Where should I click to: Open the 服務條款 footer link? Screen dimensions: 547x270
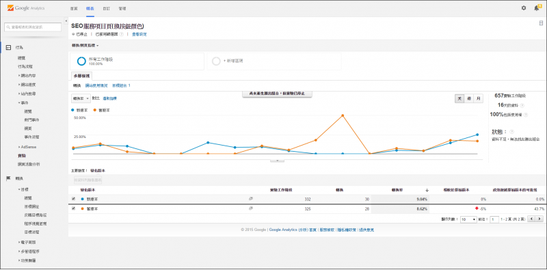(328, 230)
